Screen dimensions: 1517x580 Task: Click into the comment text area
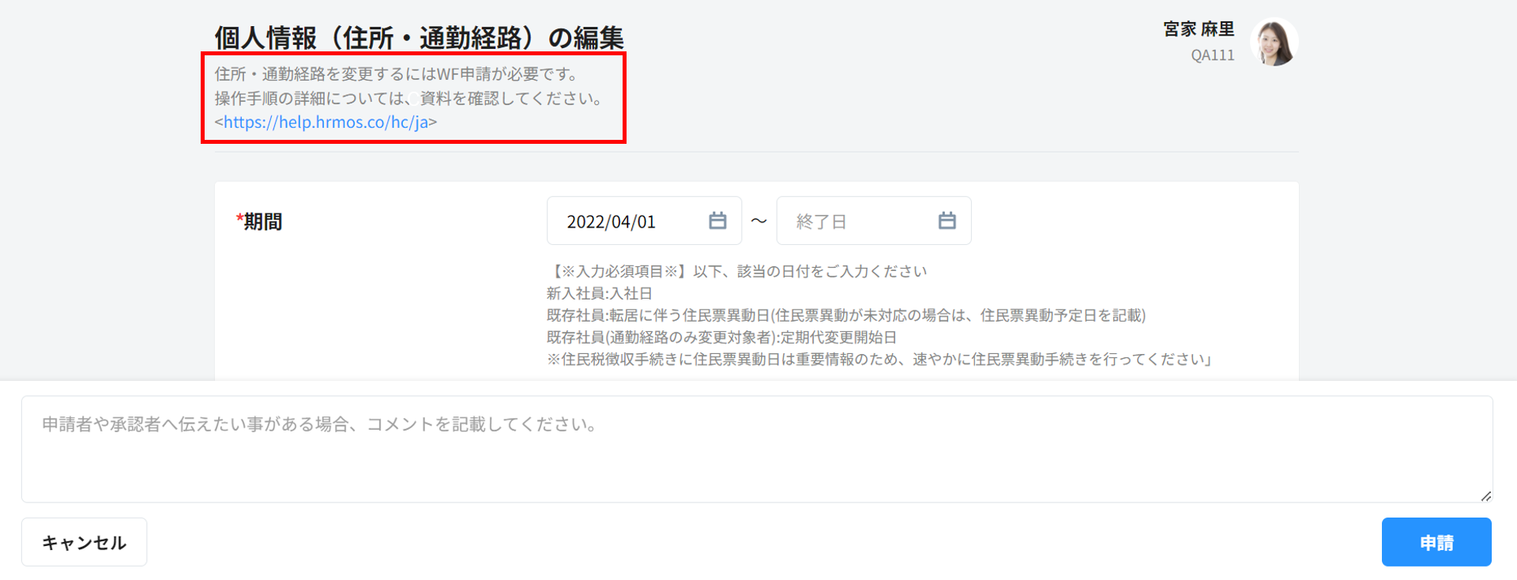point(756,449)
